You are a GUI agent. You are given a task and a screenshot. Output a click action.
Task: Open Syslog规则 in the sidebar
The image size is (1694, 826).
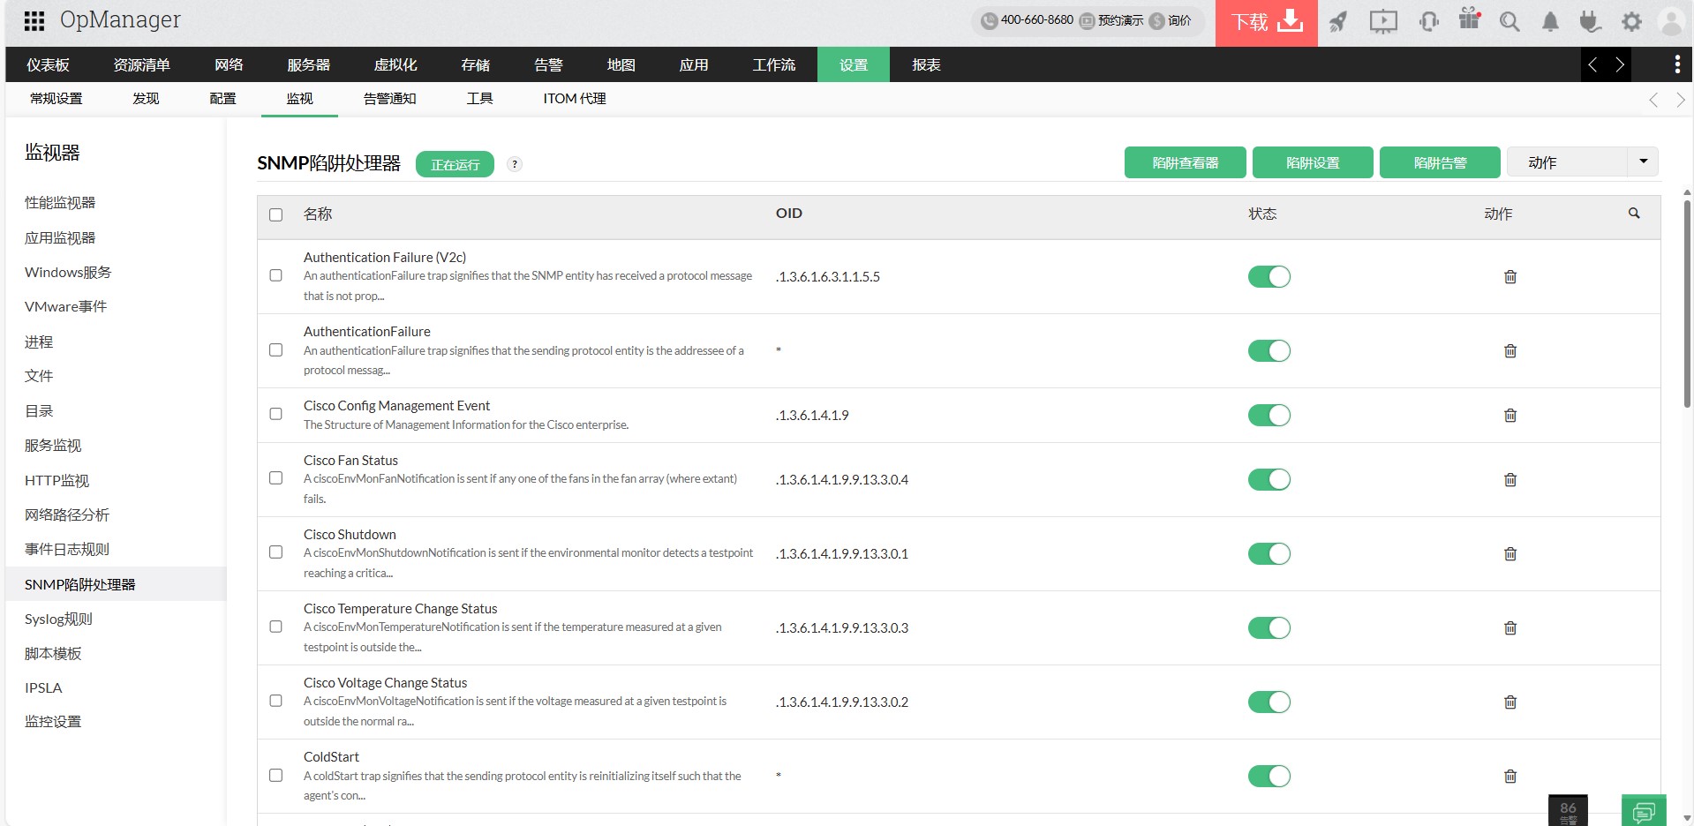click(58, 619)
